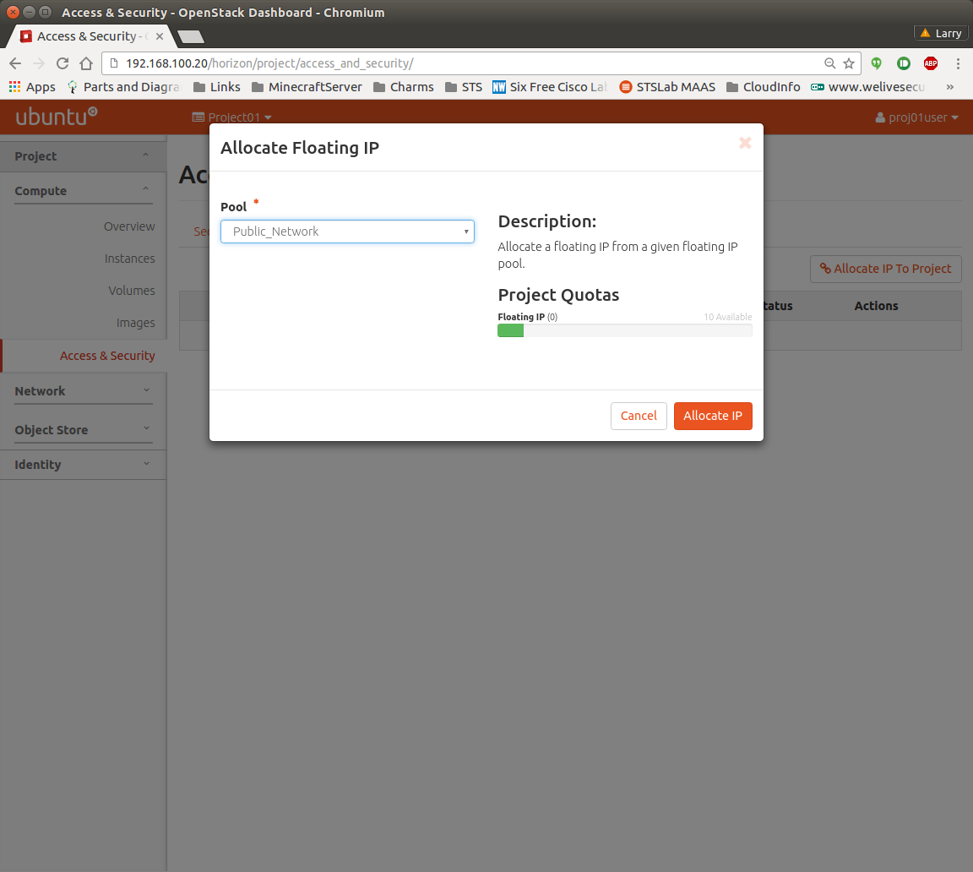Viewport: 973px width, 872px height.
Task: Click the Ubuntu logo in header
Action: pyautogui.click(x=56, y=117)
